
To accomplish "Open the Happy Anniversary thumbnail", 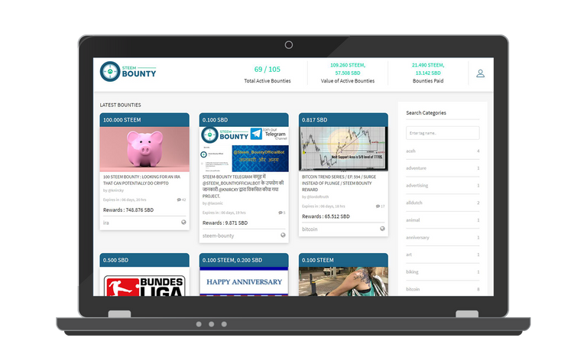I will tap(244, 281).
